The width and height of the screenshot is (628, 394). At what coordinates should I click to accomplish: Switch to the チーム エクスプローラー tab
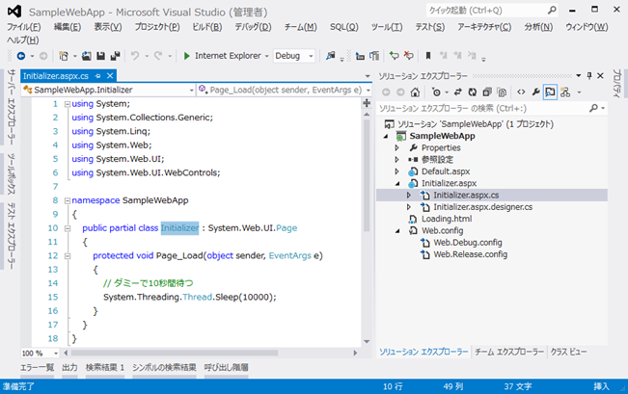click(x=509, y=352)
